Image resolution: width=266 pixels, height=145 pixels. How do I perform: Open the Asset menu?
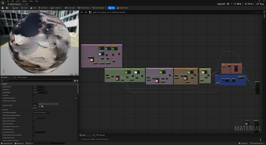click(x=18, y=1)
